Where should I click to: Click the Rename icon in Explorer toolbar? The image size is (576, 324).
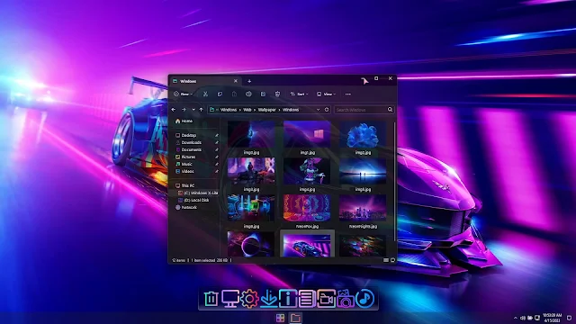[248, 94]
